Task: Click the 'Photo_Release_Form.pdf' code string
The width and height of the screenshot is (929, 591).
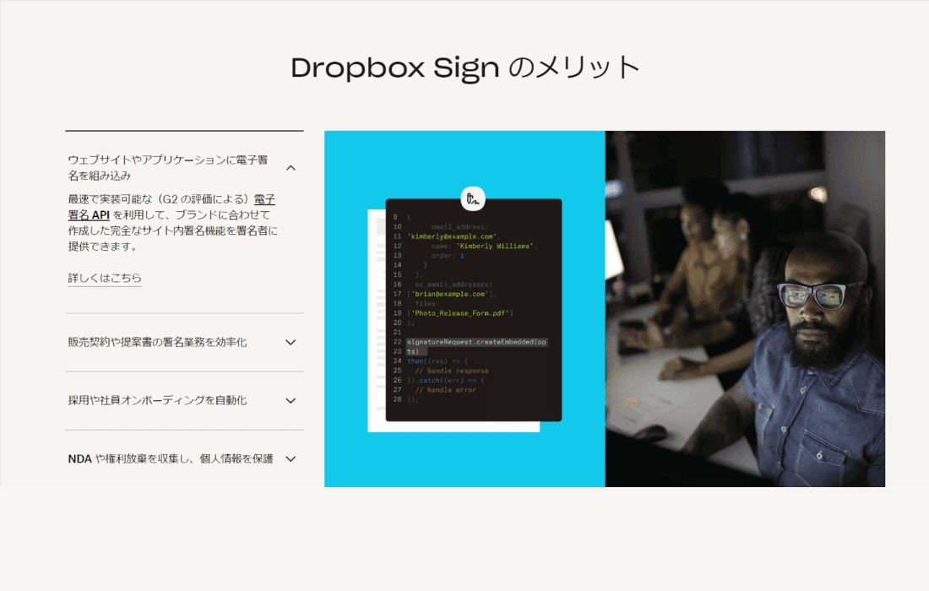Action: click(461, 312)
